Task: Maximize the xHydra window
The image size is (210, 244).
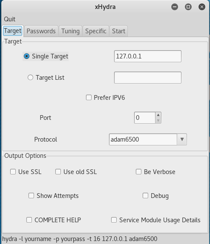Action: pyautogui.click(x=188, y=7)
